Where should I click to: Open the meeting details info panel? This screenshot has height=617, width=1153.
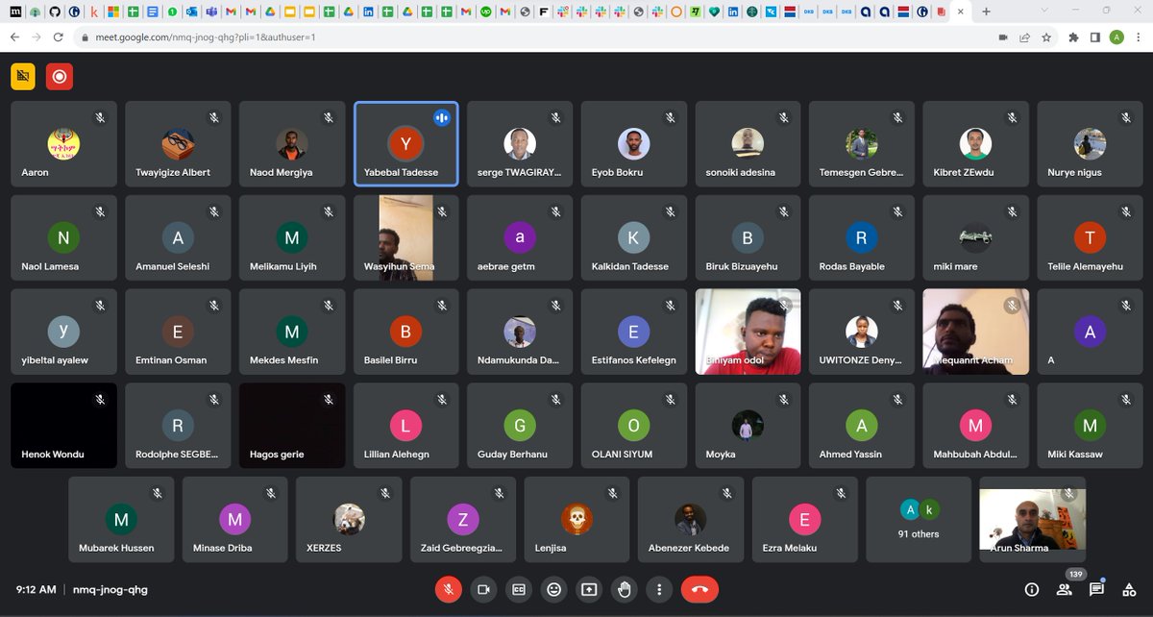click(1032, 589)
